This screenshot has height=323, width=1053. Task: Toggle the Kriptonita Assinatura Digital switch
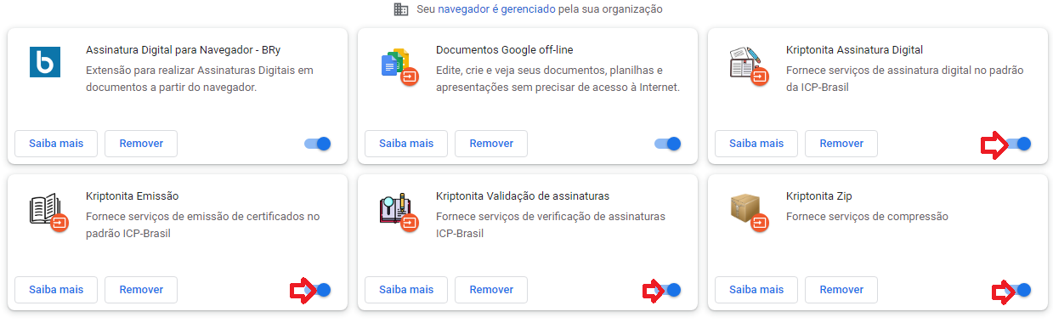(x=1018, y=144)
